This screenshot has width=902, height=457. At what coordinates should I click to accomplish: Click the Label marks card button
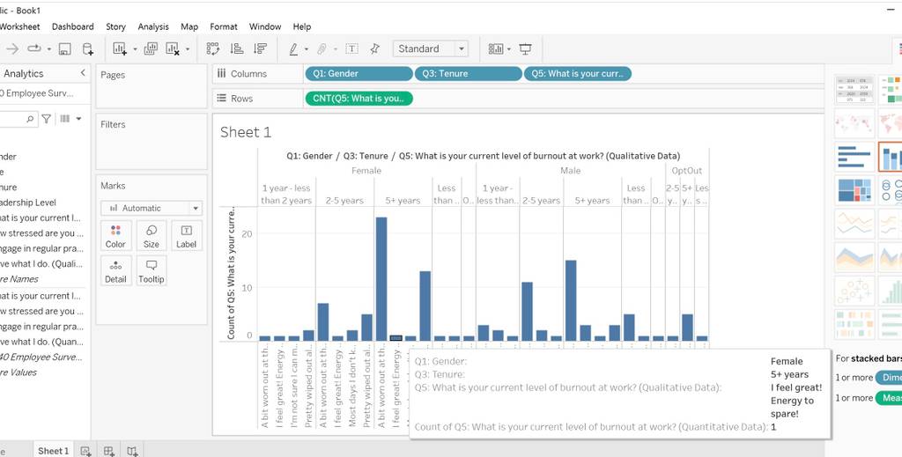coord(187,236)
